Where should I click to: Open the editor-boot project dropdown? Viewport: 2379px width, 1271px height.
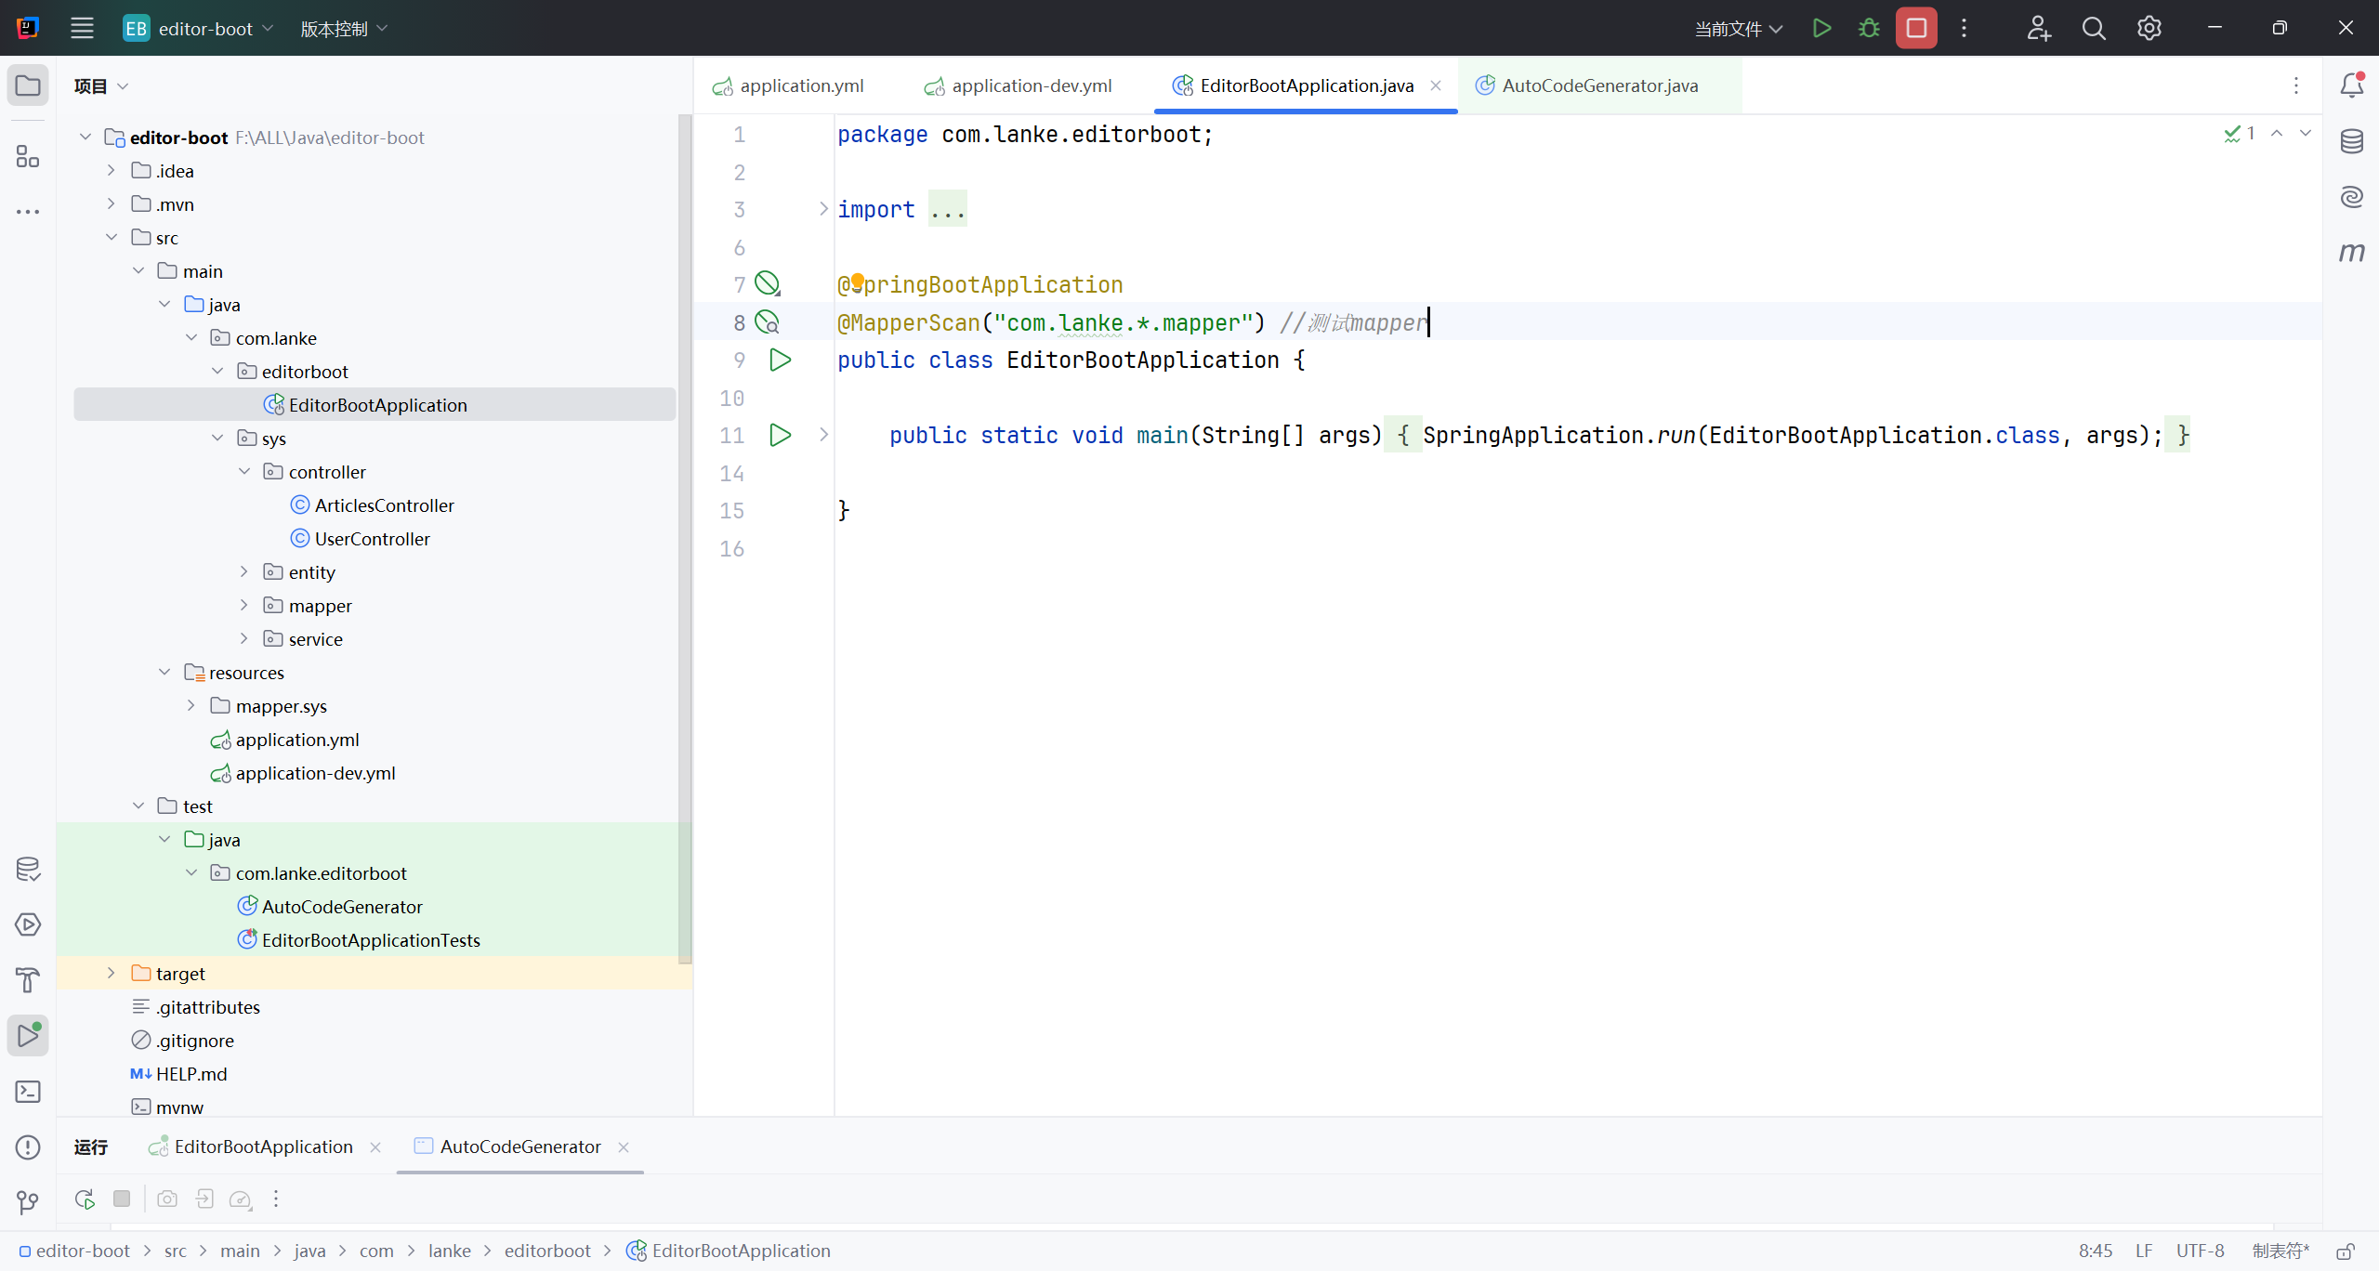click(199, 28)
